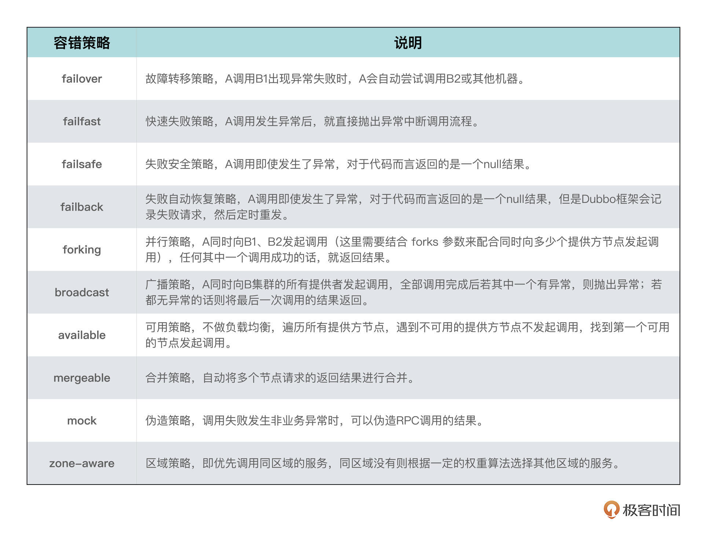The height and width of the screenshot is (538, 704).
Task: Click the mergeable strategy name cell
Action: pos(82,378)
